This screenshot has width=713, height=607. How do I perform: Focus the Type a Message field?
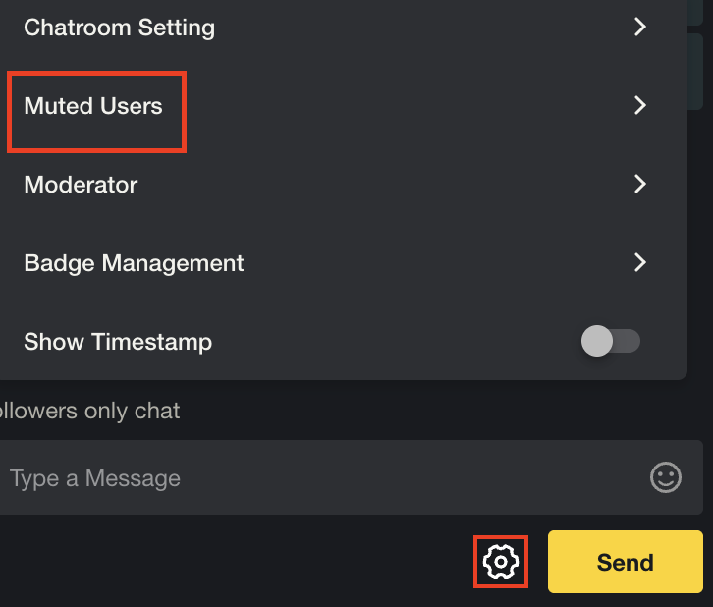(x=351, y=477)
